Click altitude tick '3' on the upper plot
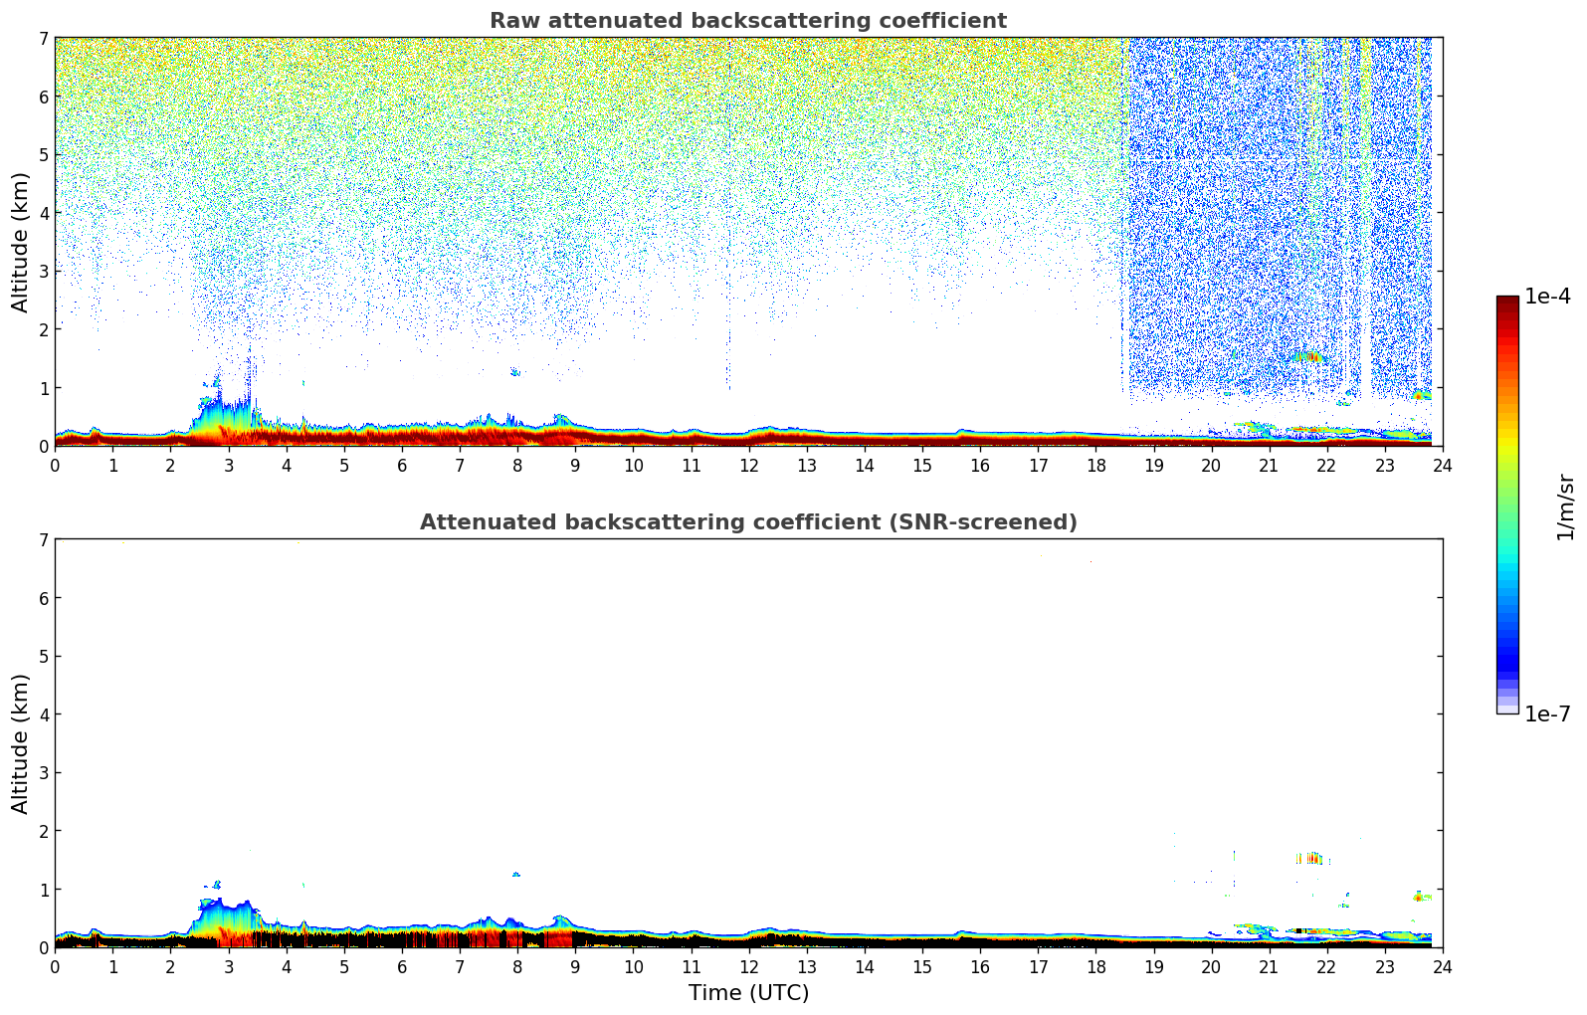The width and height of the screenshot is (1587, 1015). (x=43, y=271)
